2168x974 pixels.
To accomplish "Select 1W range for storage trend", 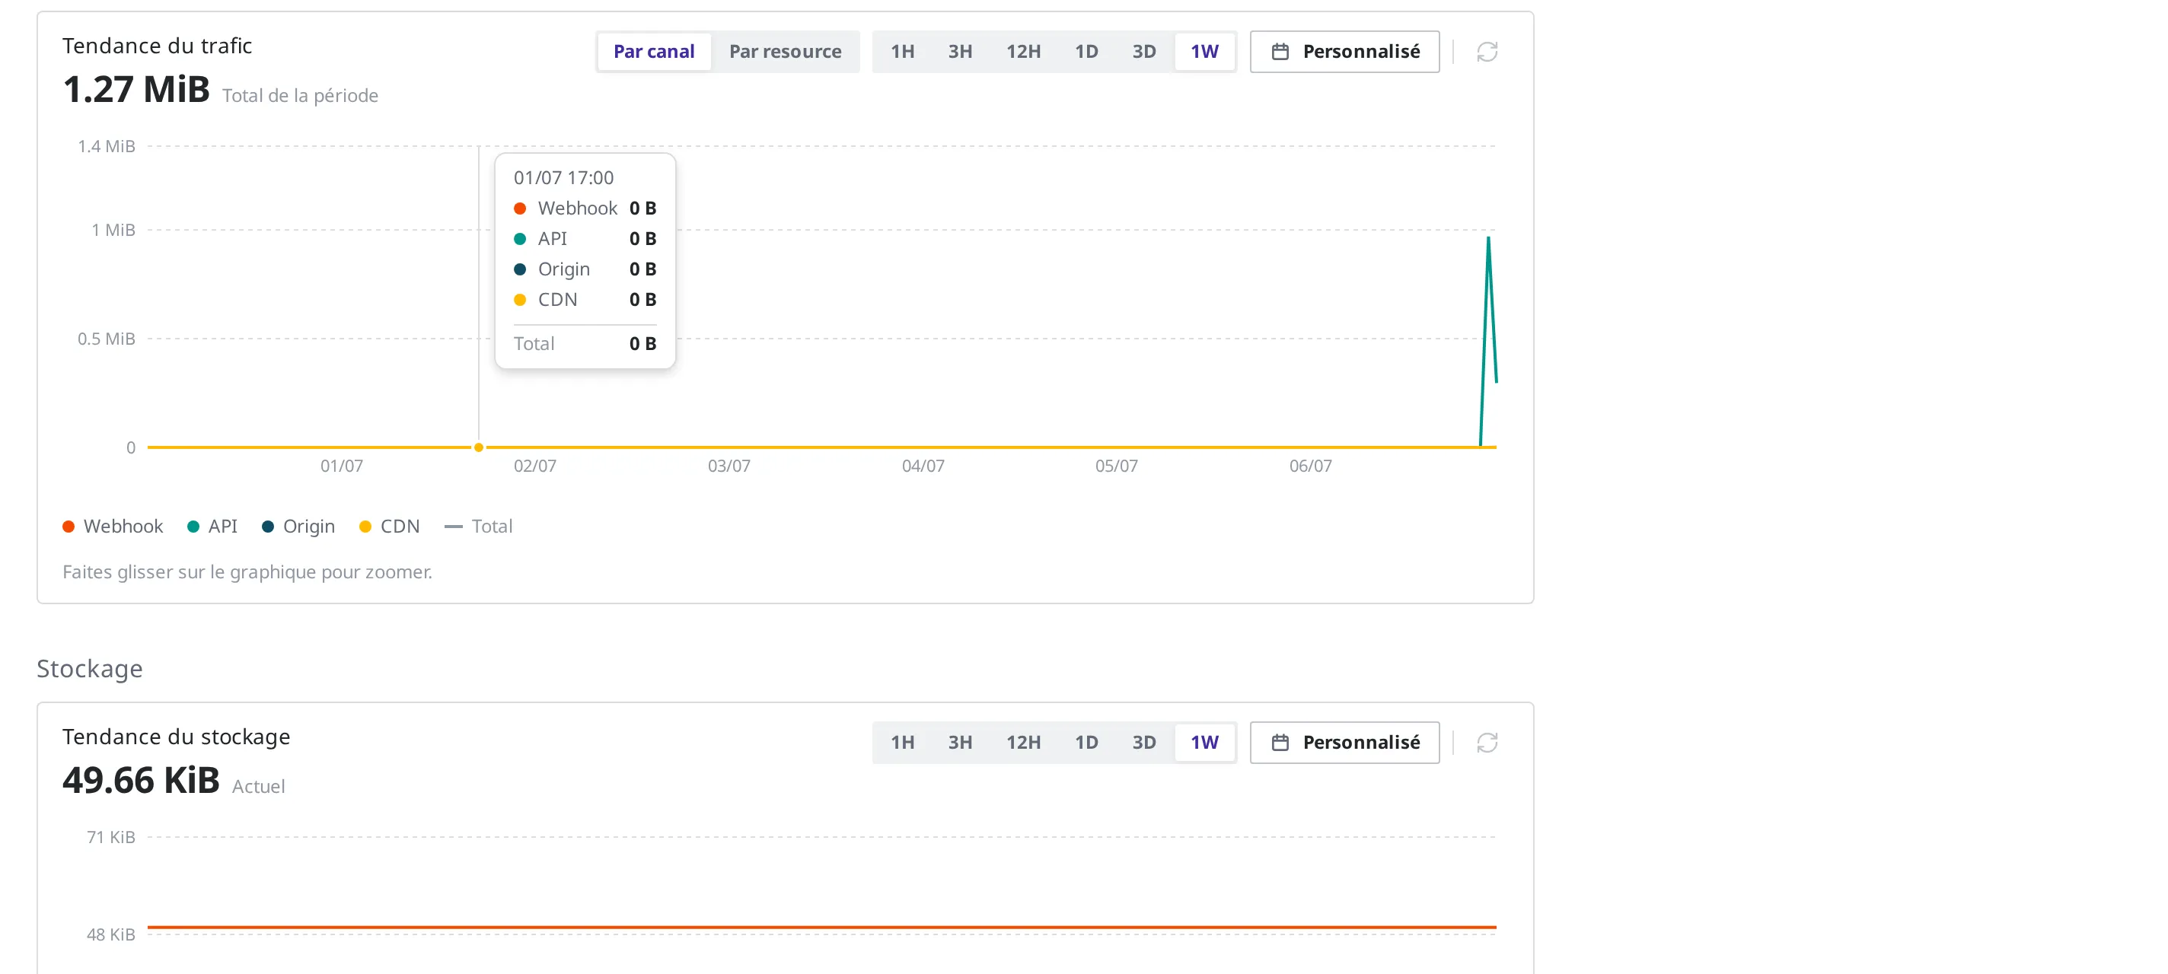I will [1204, 743].
